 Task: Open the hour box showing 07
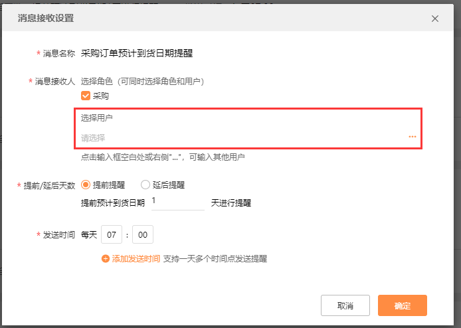tap(112, 235)
